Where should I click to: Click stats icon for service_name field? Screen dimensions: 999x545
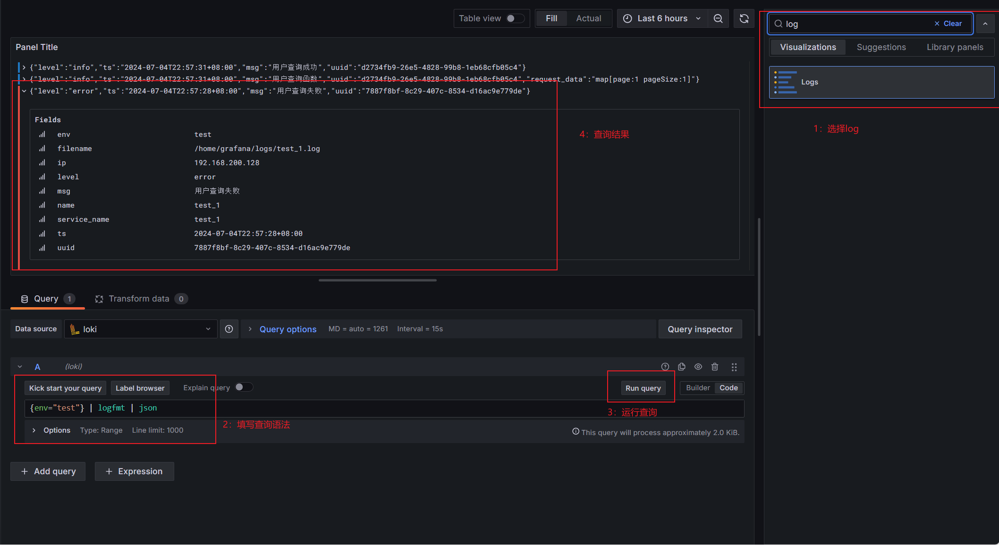coord(42,219)
